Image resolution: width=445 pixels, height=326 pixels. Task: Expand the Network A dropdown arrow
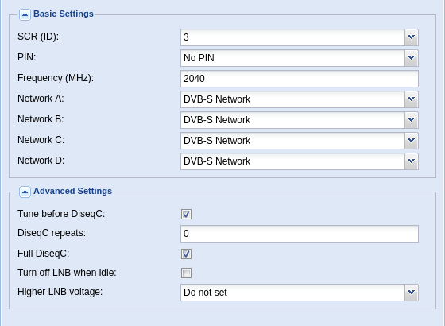412,99
